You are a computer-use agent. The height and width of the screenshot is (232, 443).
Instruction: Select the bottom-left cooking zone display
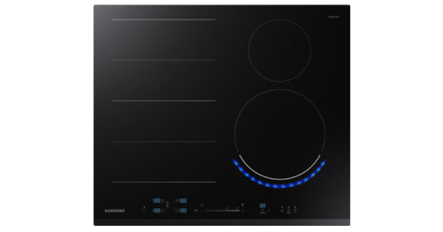156,211
